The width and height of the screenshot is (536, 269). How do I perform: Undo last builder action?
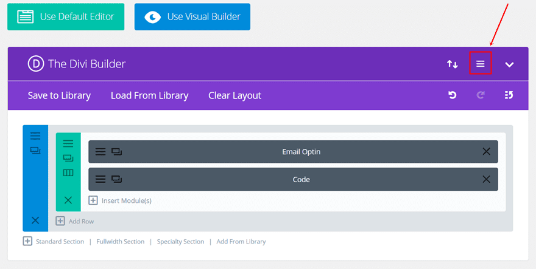pos(452,95)
